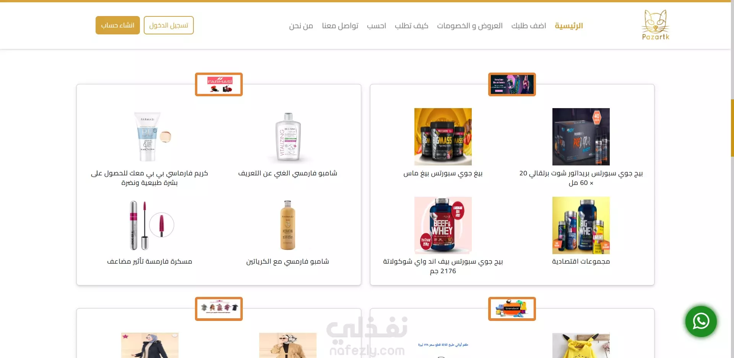The width and height of the screenshot is (734, 358).
Task: Open اضف طلبك add order menu
Action: tap(529, 26)
